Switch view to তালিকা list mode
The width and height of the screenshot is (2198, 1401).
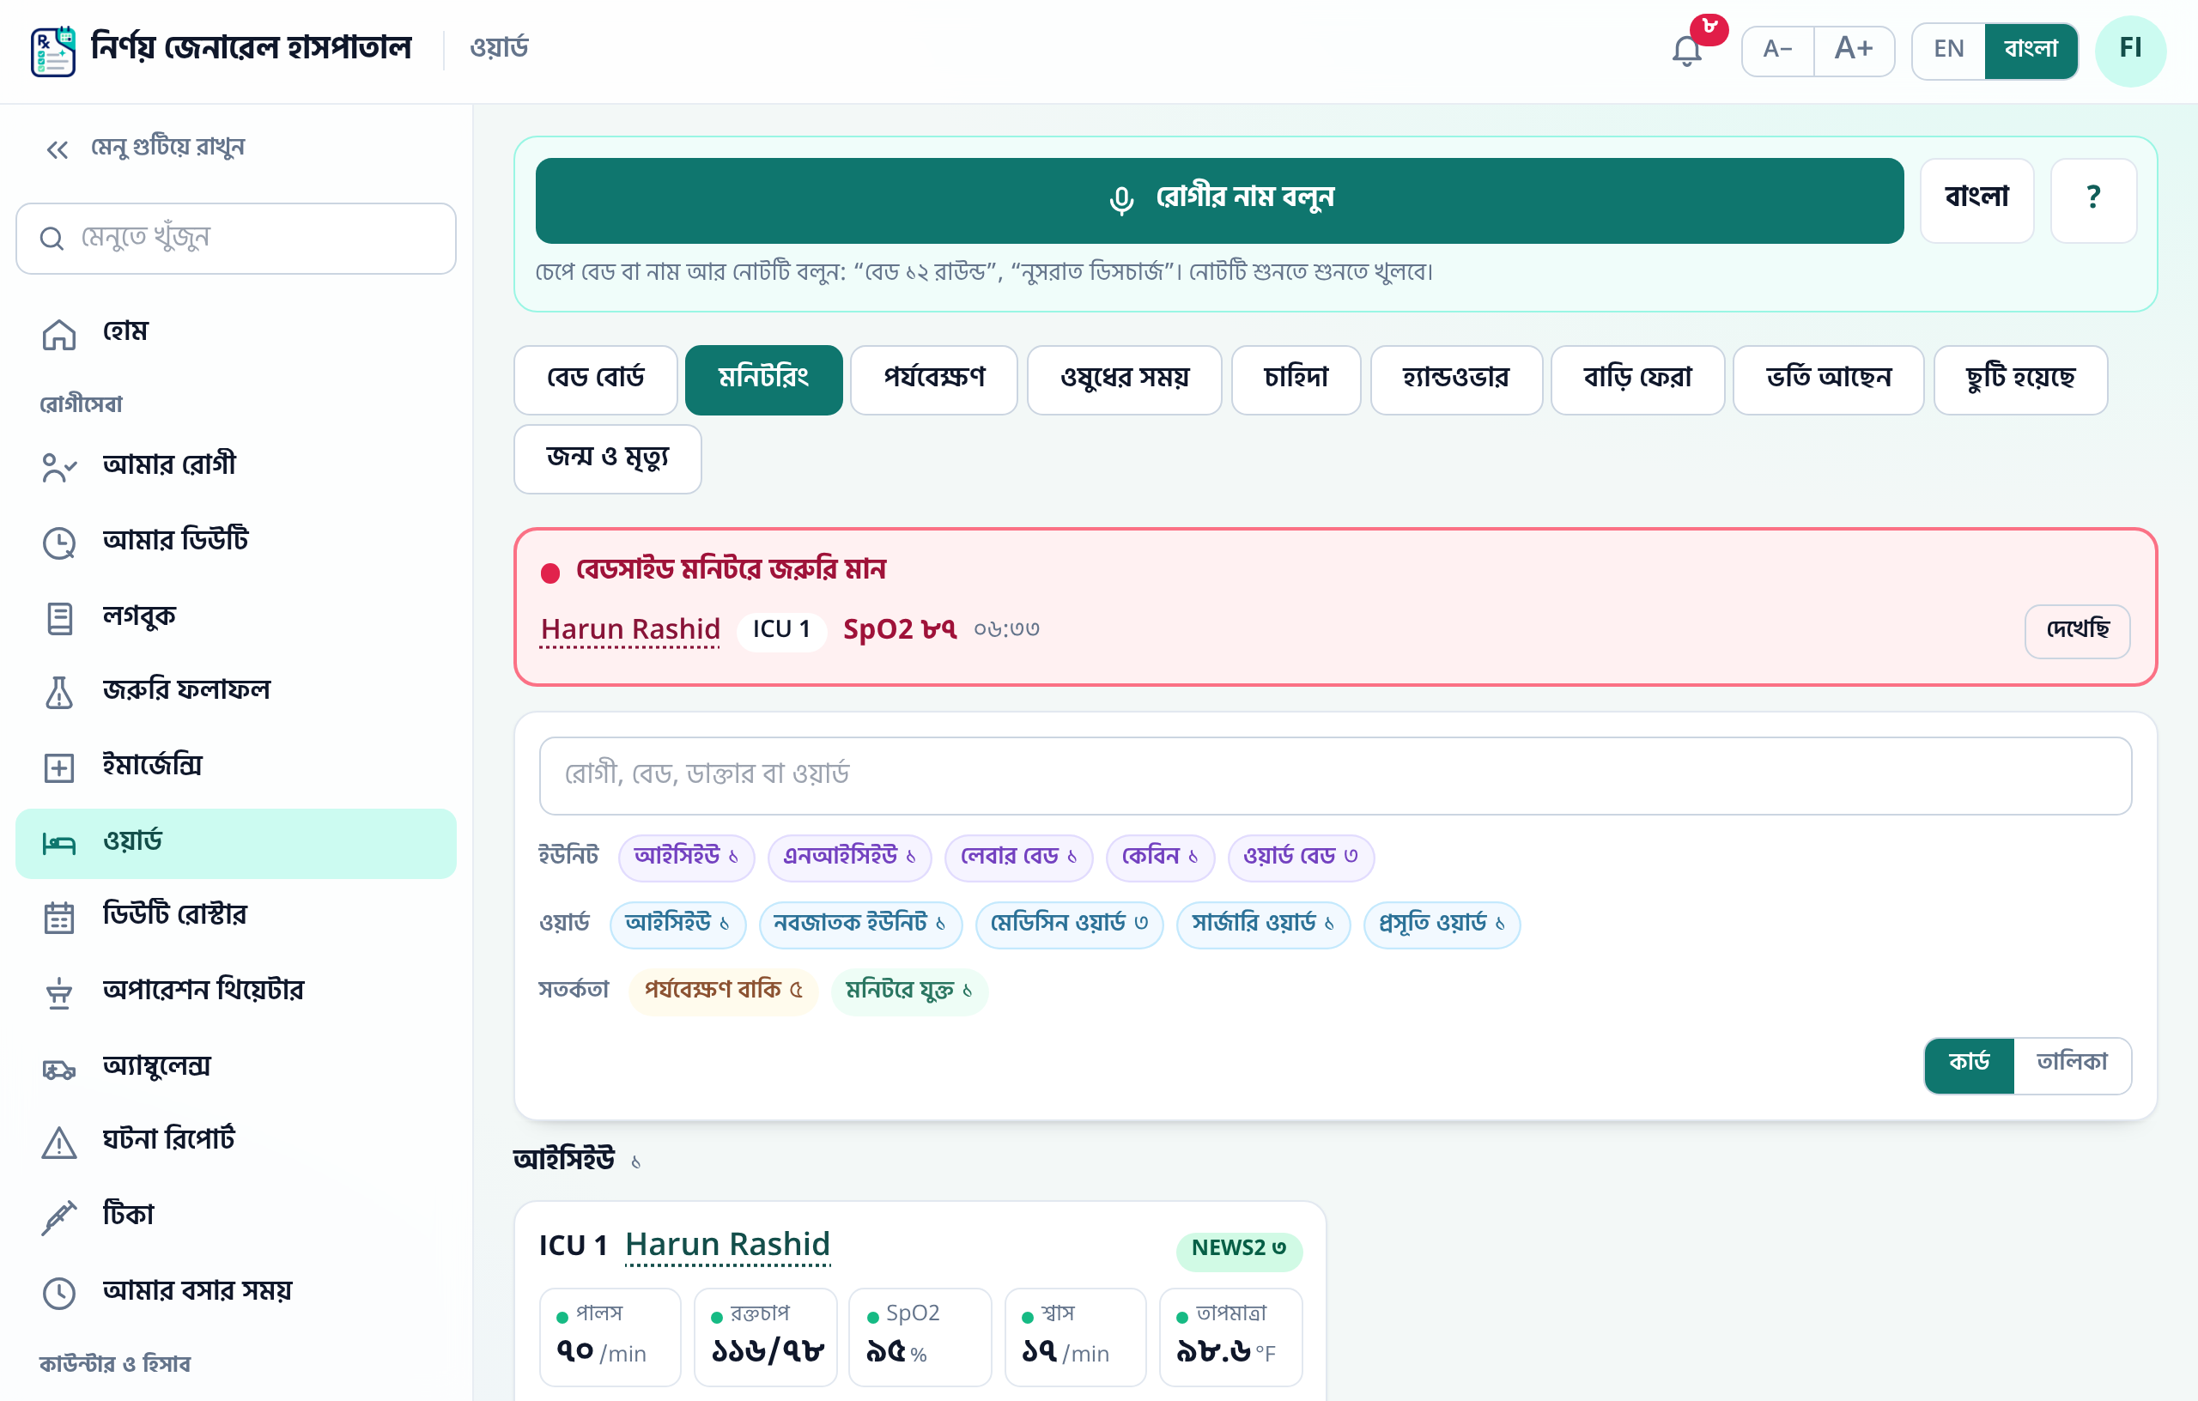coord(2071,1064)
